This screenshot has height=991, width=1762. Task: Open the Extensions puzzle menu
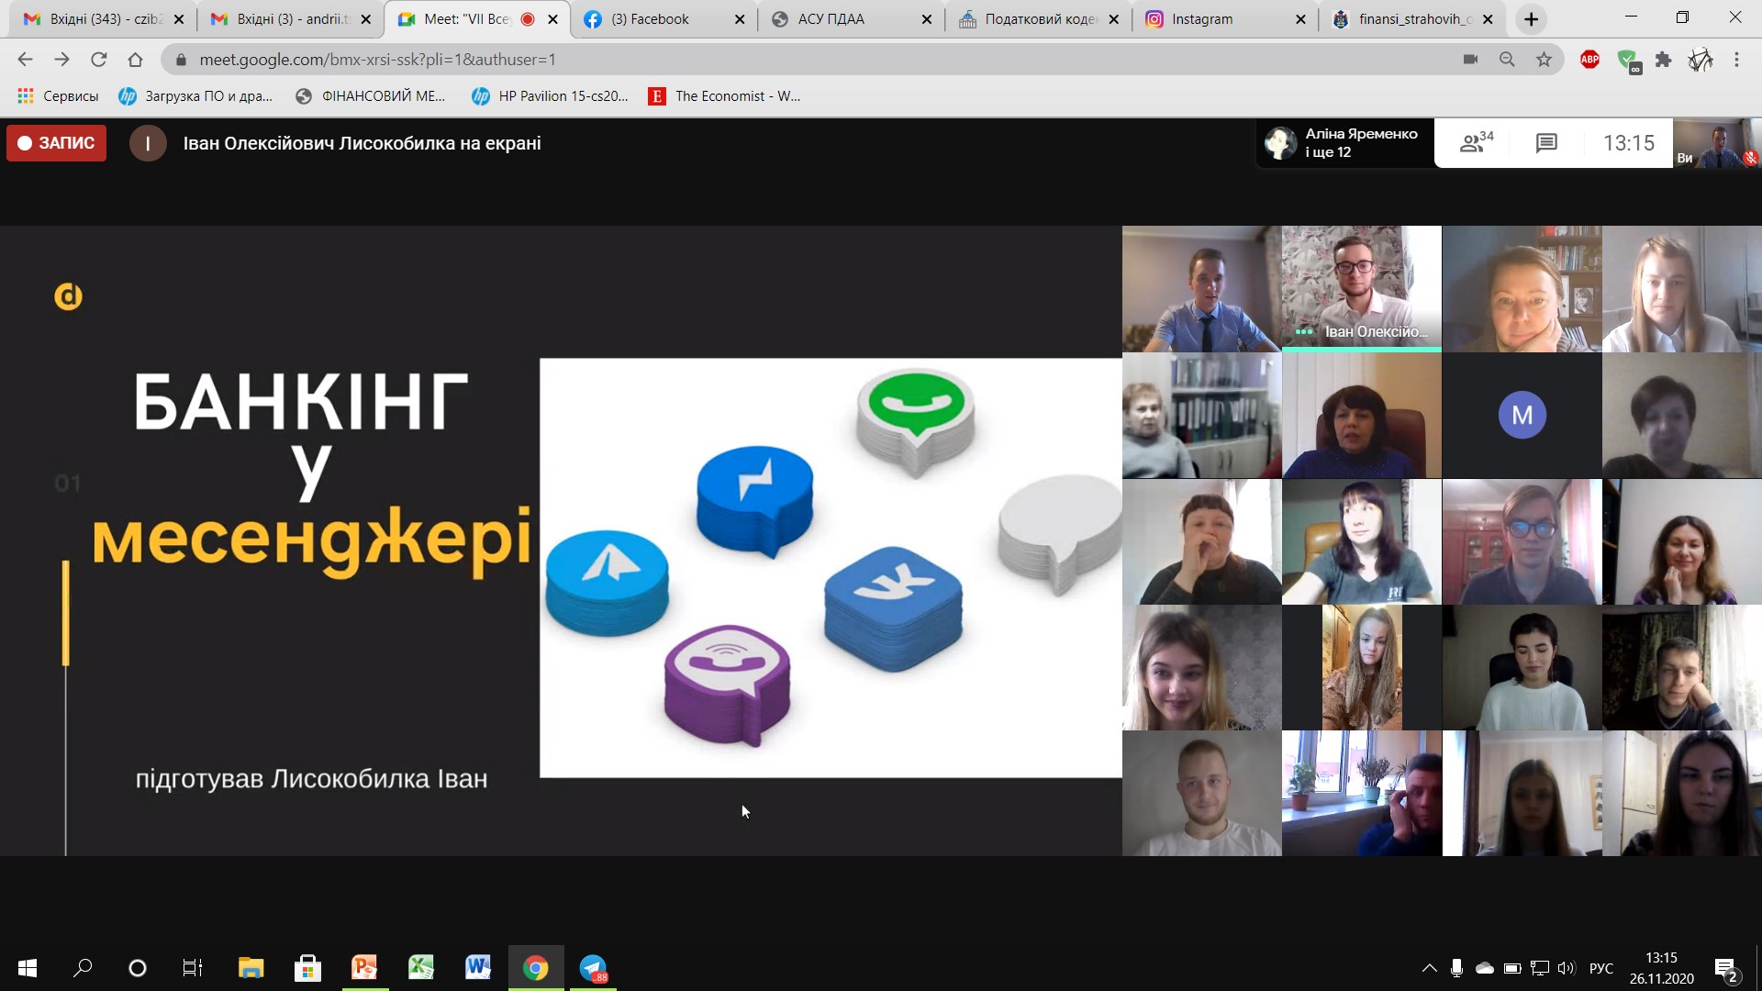1663,60
